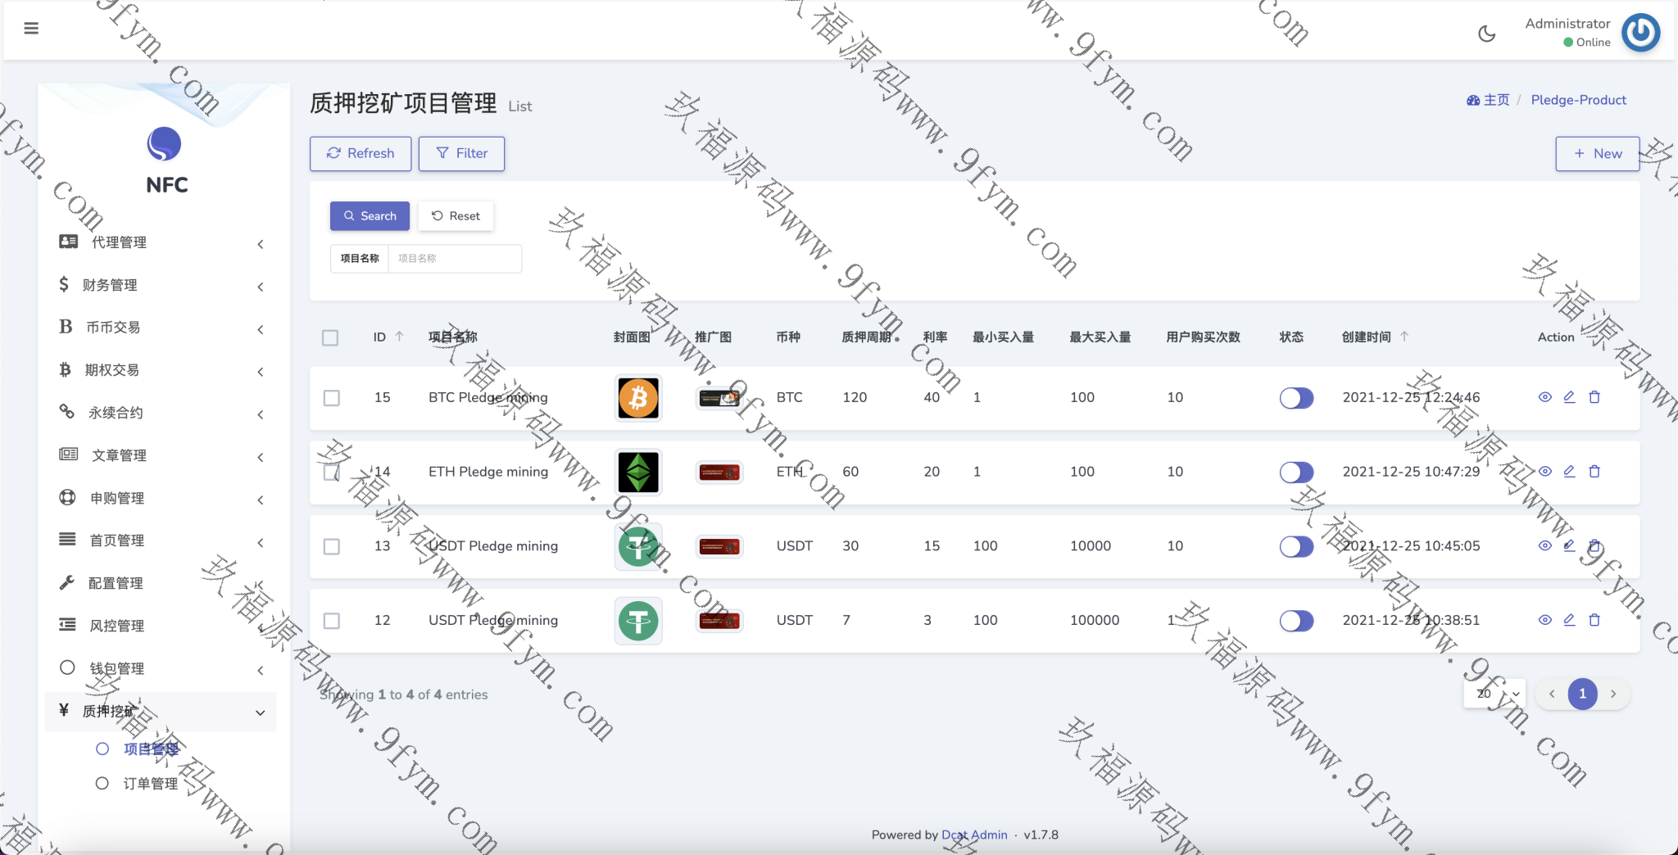Viewport: 1678px width, 855px height.
Task: Select all rows with header checkbox
Action: pyautogui.click(x=330, y=337)
